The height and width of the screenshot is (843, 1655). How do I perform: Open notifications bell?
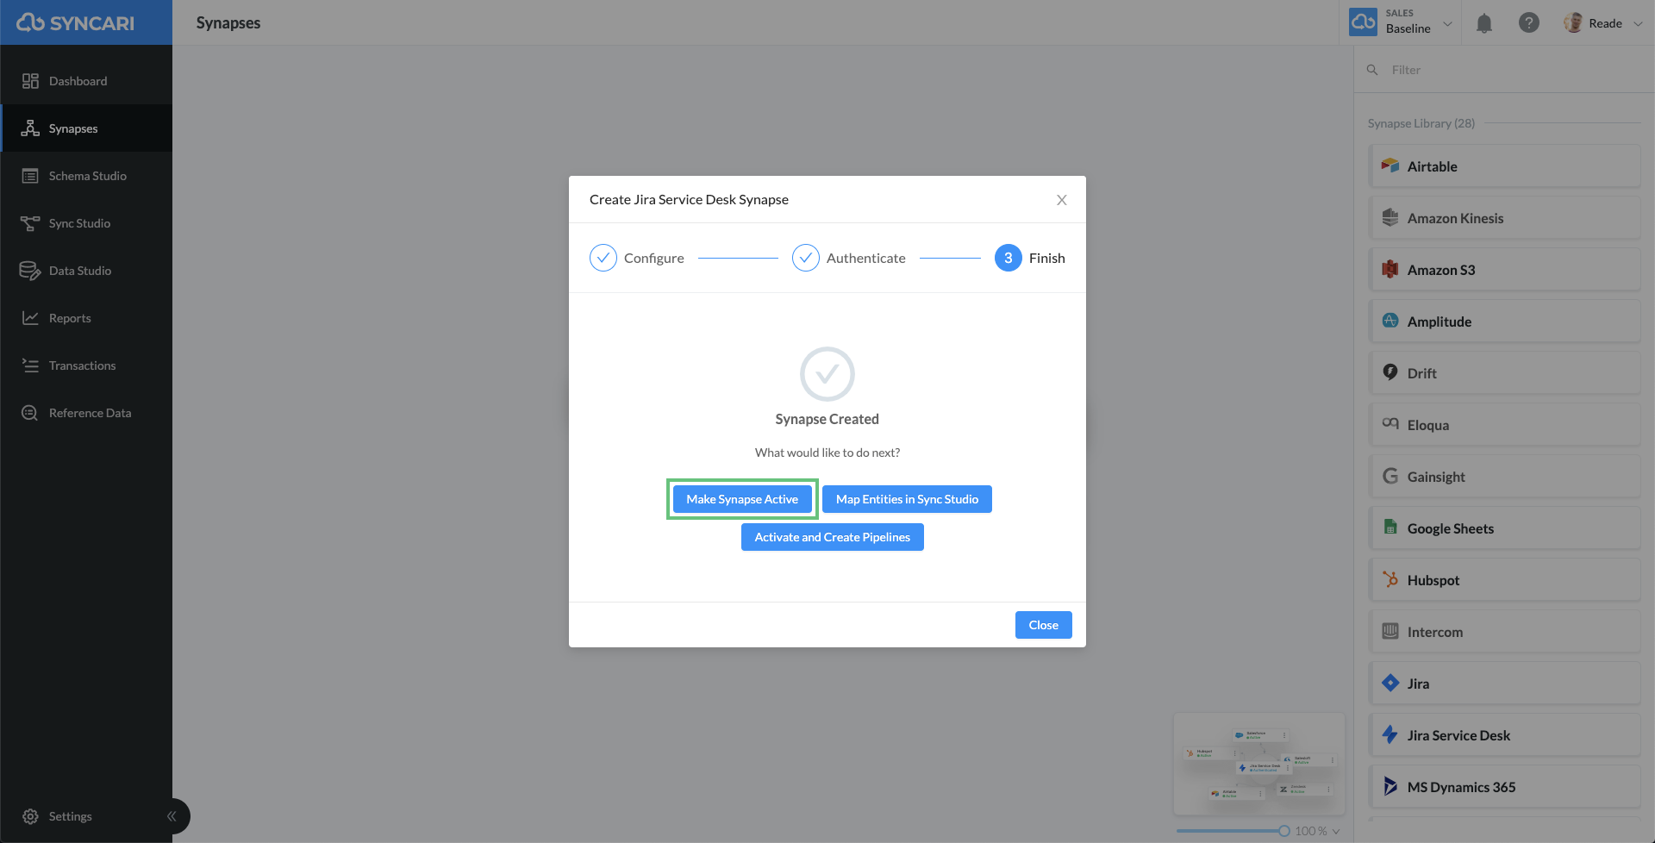coord(1484,23)
